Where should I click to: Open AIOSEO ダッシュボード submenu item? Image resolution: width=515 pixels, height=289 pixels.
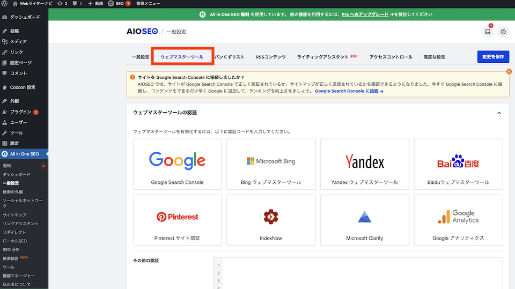[17, 174]
